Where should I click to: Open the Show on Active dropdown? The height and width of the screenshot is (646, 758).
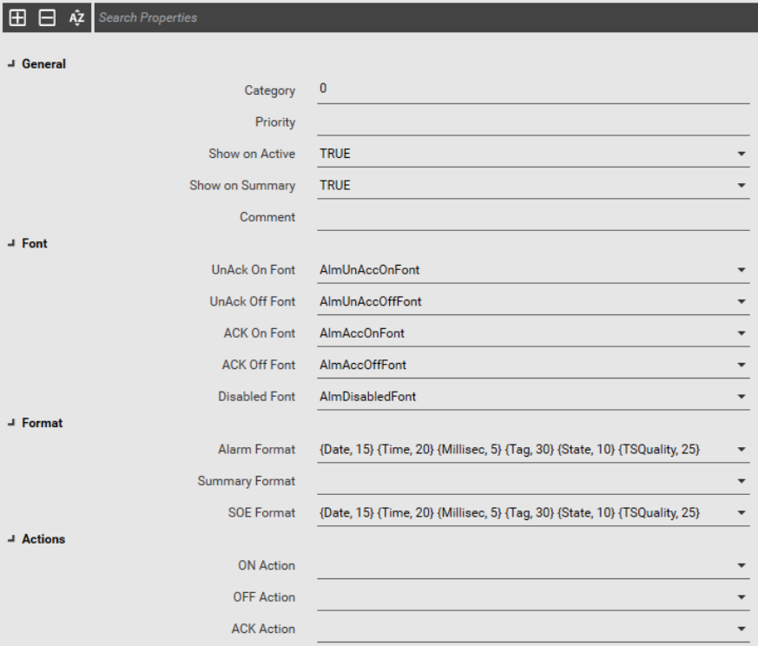(533, 154)
